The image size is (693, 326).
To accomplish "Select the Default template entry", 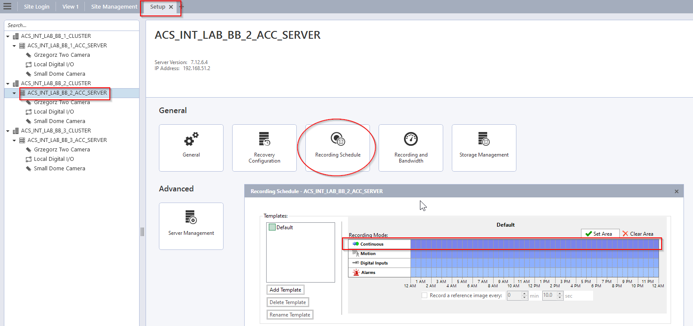I will point(284,228).
